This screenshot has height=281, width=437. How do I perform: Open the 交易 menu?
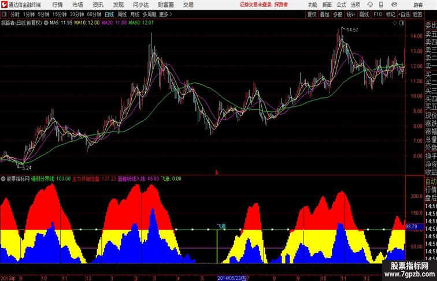pos(188,5)
